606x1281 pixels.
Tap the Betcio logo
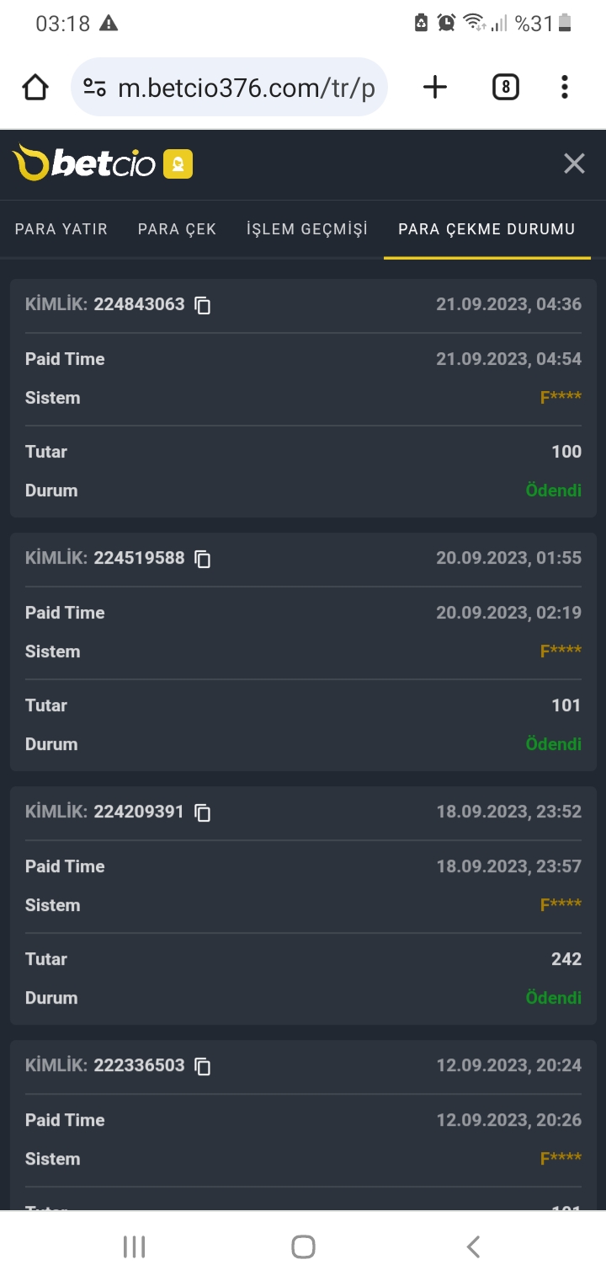[x=85, y=163]
